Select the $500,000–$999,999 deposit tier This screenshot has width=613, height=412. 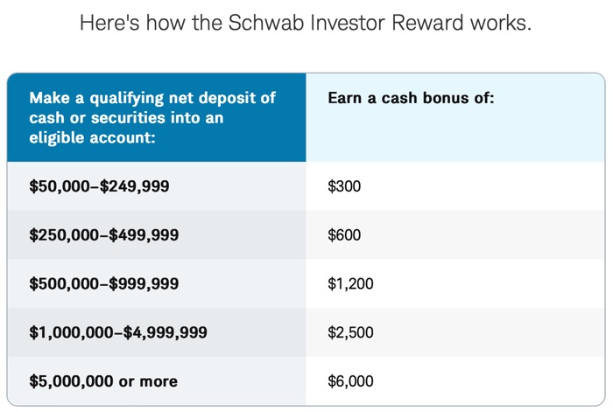pos(104,283)
